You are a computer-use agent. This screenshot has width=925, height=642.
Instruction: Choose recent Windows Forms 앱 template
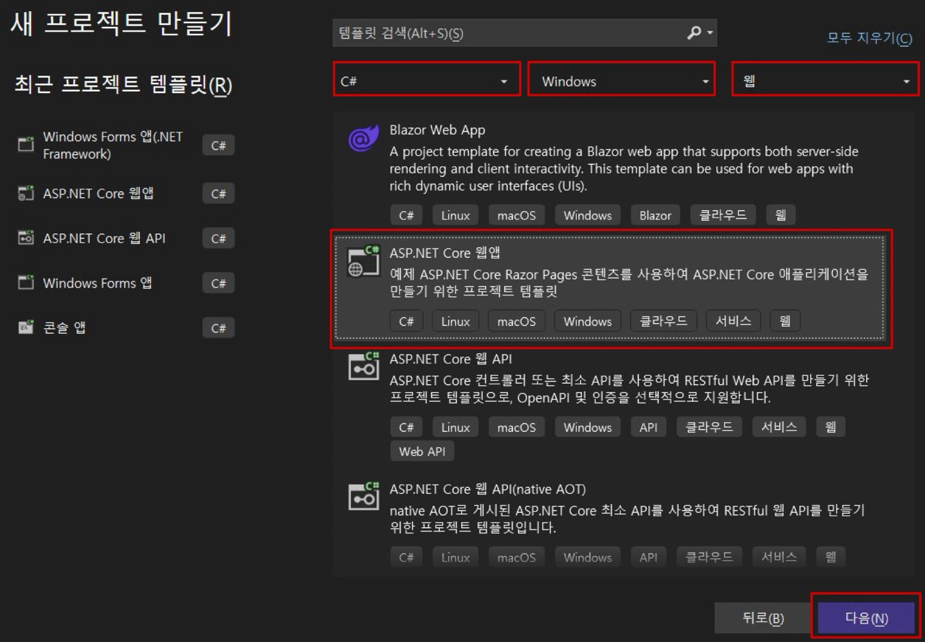click(x=125, y=283)
